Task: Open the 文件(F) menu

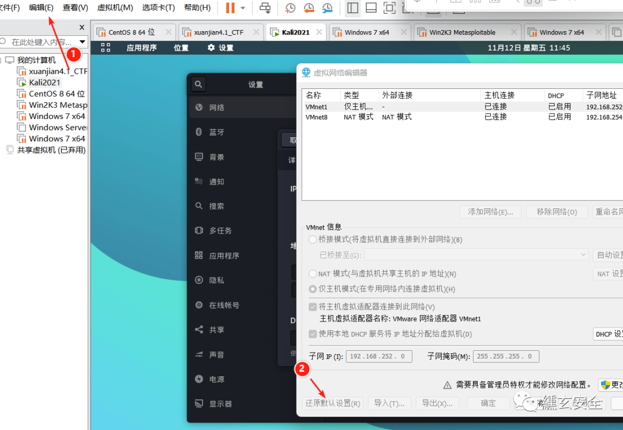Action: (10, 8)
